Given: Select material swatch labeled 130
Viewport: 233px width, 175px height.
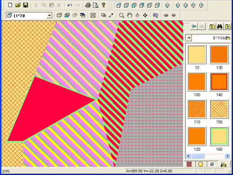Looking at the screenshot, I should [219, 55].
